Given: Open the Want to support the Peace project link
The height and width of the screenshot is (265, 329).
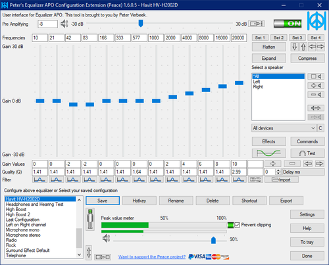Looking at the screenshot, I should [x=152, y=256].
